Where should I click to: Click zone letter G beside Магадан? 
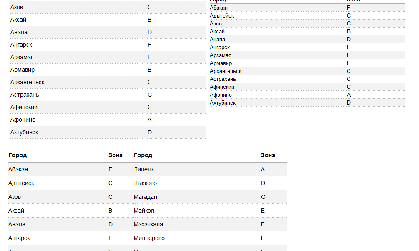coord(263,197)
